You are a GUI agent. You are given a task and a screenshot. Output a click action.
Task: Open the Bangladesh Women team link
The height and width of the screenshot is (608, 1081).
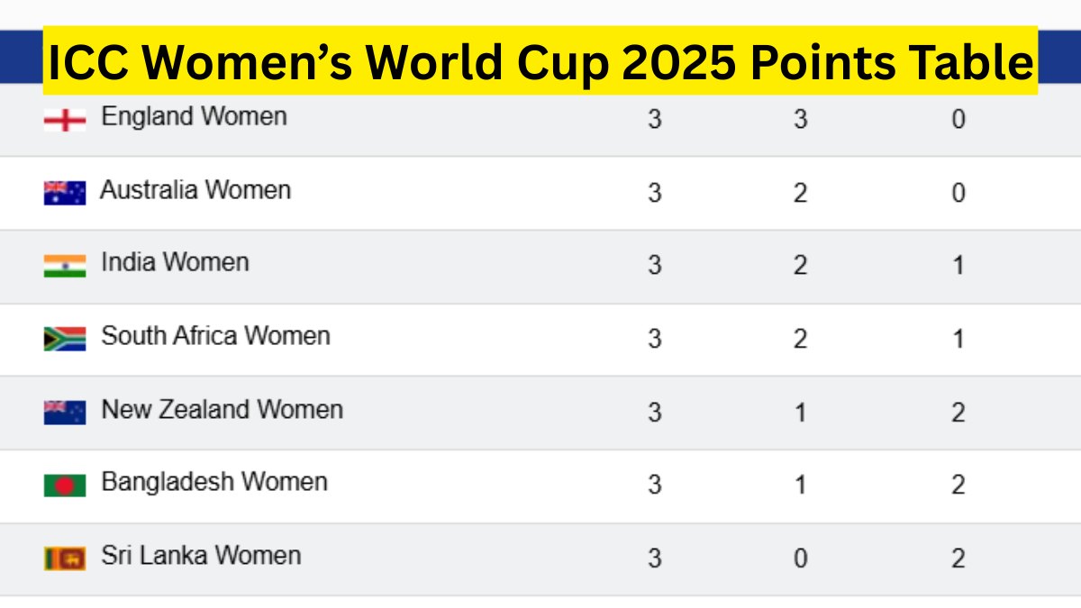pyautogui.click(x=213, y=482)
